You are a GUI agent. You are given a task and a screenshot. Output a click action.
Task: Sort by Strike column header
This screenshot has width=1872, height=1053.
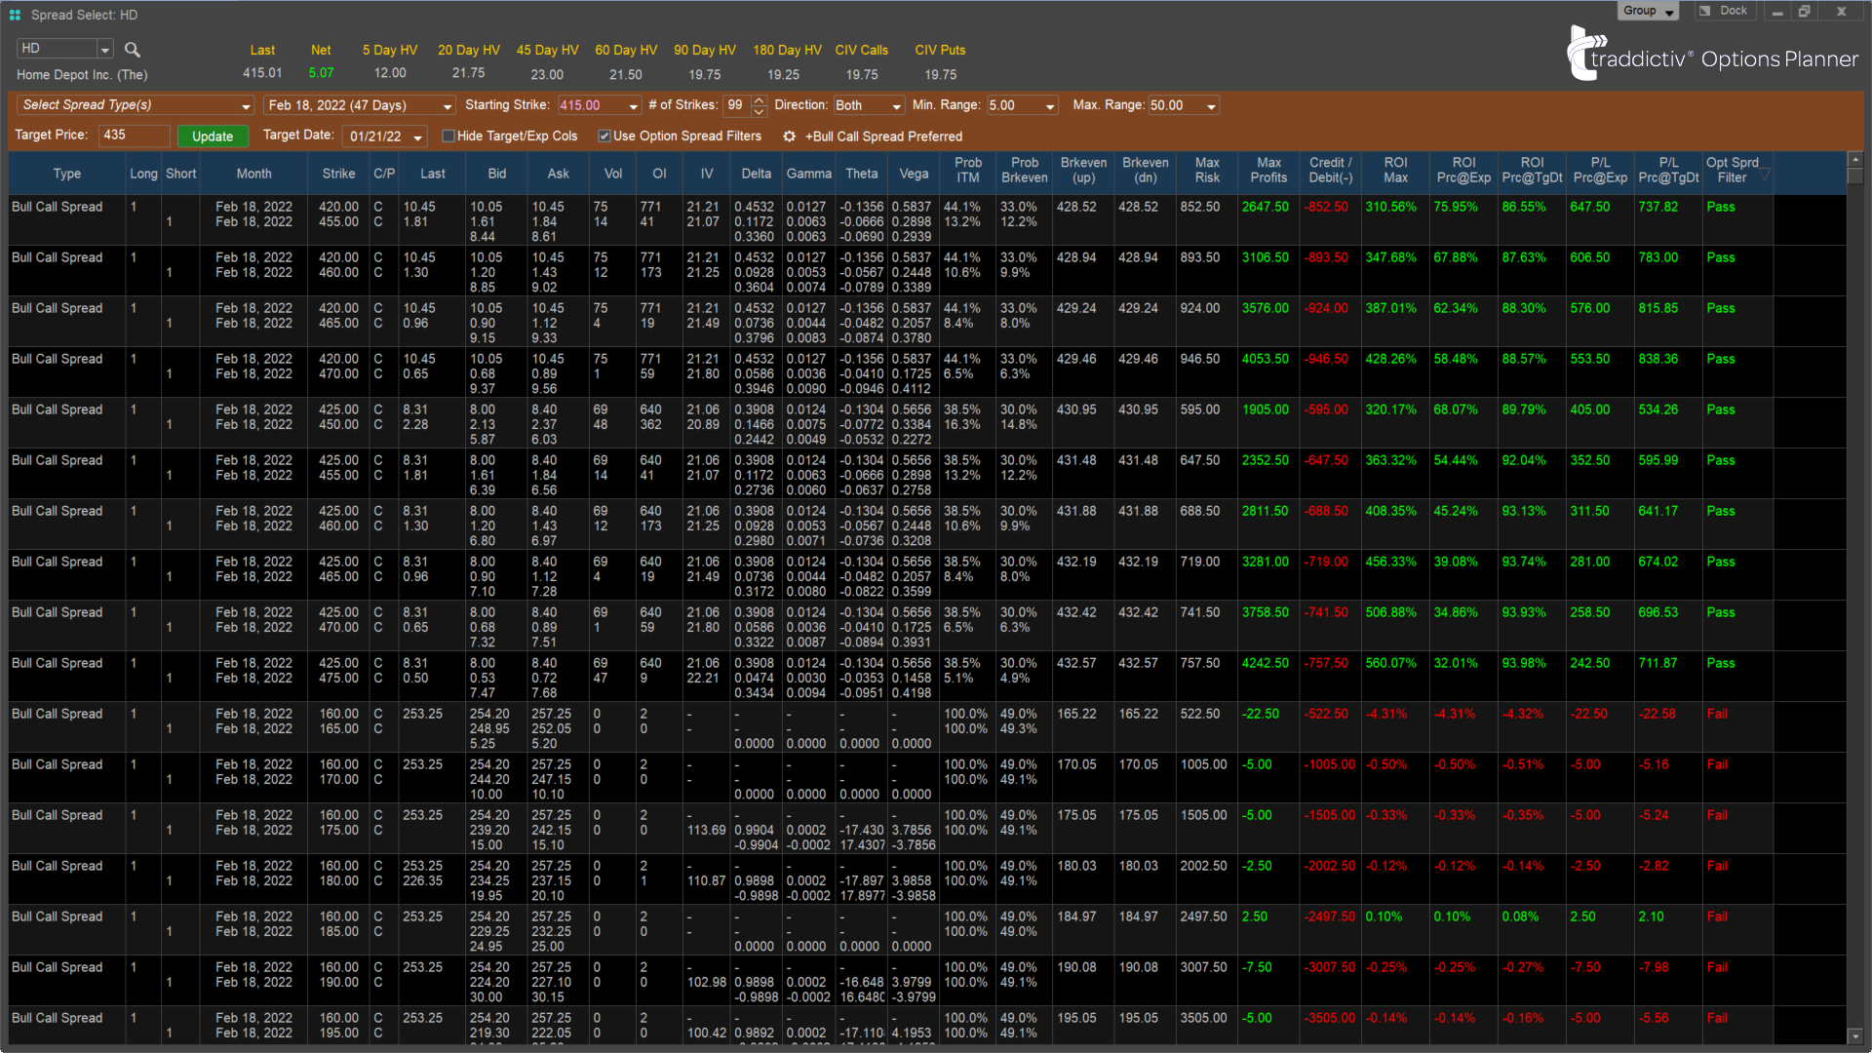(x=338, y=174)
